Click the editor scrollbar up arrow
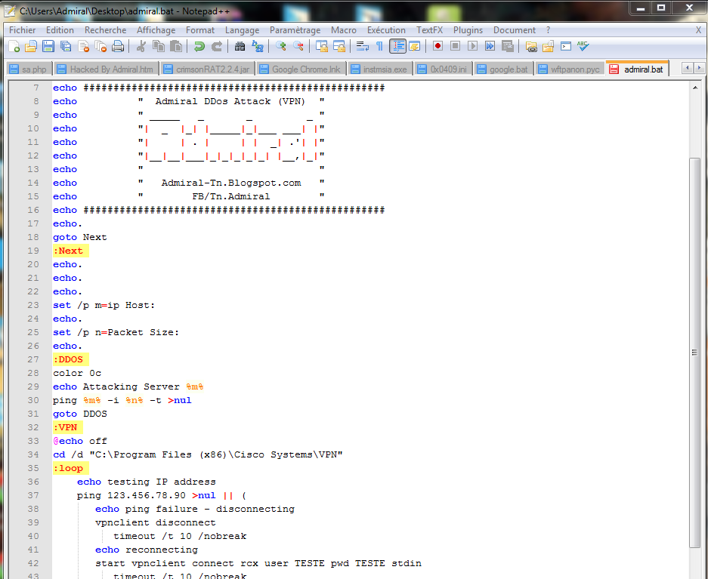Screen dimensions: 708x579 coord(695,88)
